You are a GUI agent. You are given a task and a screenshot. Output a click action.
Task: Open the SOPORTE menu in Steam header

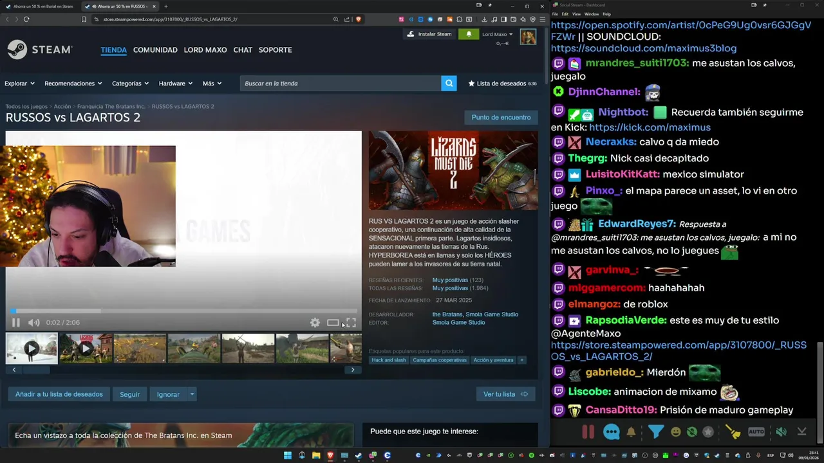tap(275, 50)
